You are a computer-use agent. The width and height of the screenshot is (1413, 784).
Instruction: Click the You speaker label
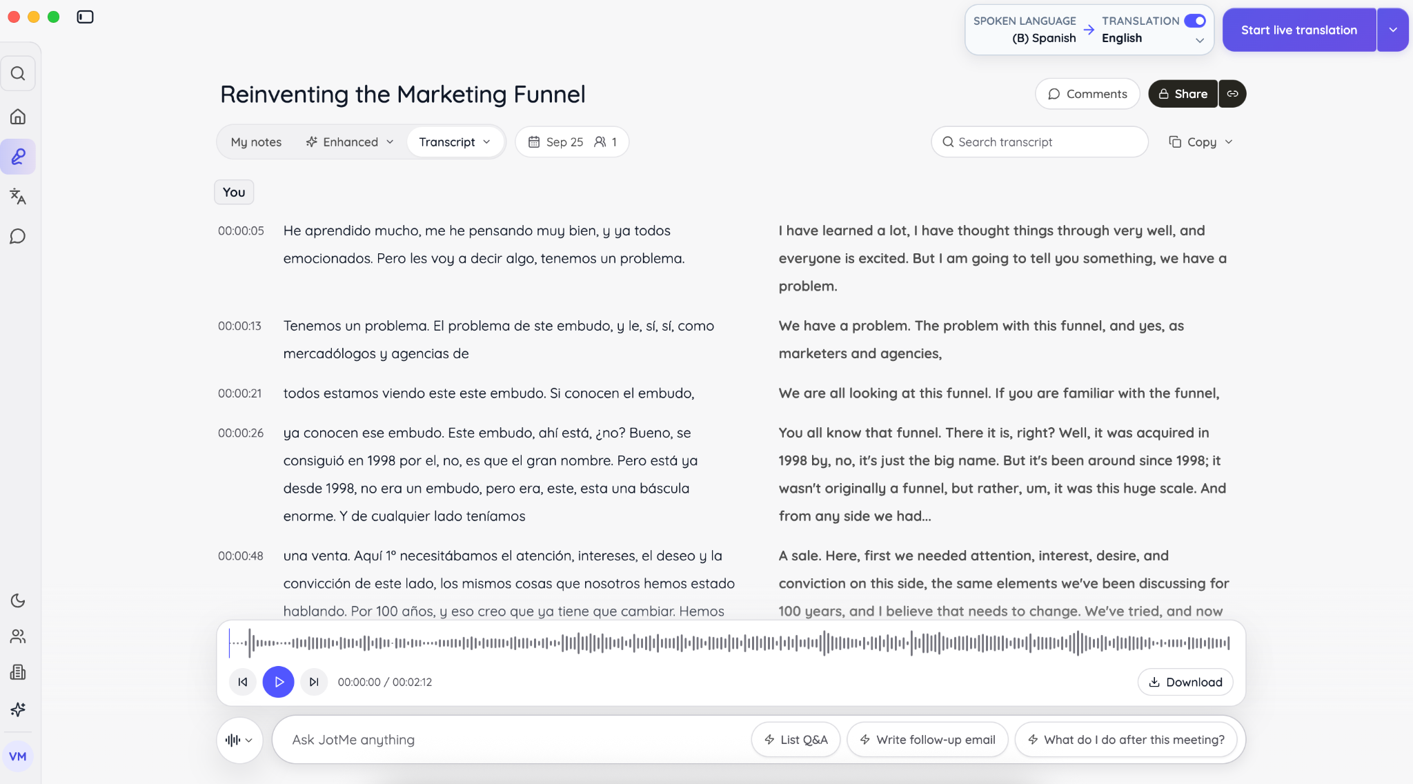tap(234, 193)
